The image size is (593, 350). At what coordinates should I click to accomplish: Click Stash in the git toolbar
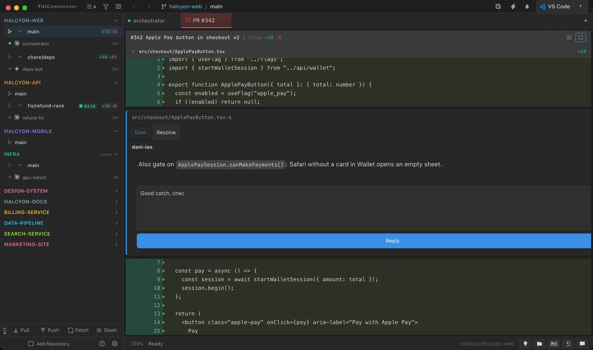[107, 330]
